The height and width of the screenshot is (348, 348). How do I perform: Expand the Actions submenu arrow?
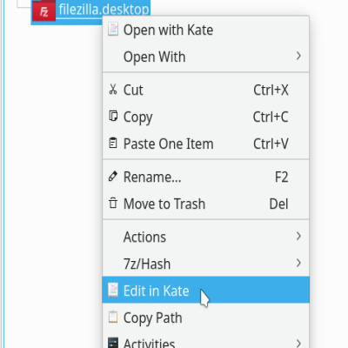(x=298, y=236)
